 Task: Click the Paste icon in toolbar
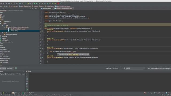[11, 3]
